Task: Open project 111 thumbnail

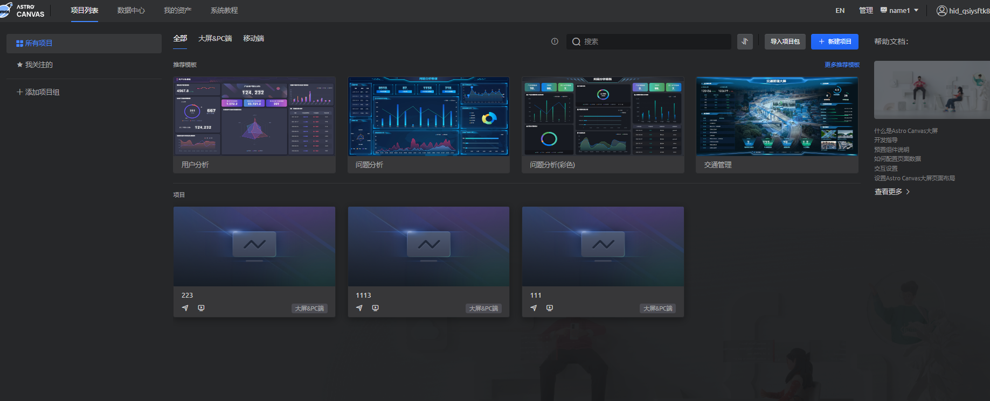Action: (x=603, y=247)
